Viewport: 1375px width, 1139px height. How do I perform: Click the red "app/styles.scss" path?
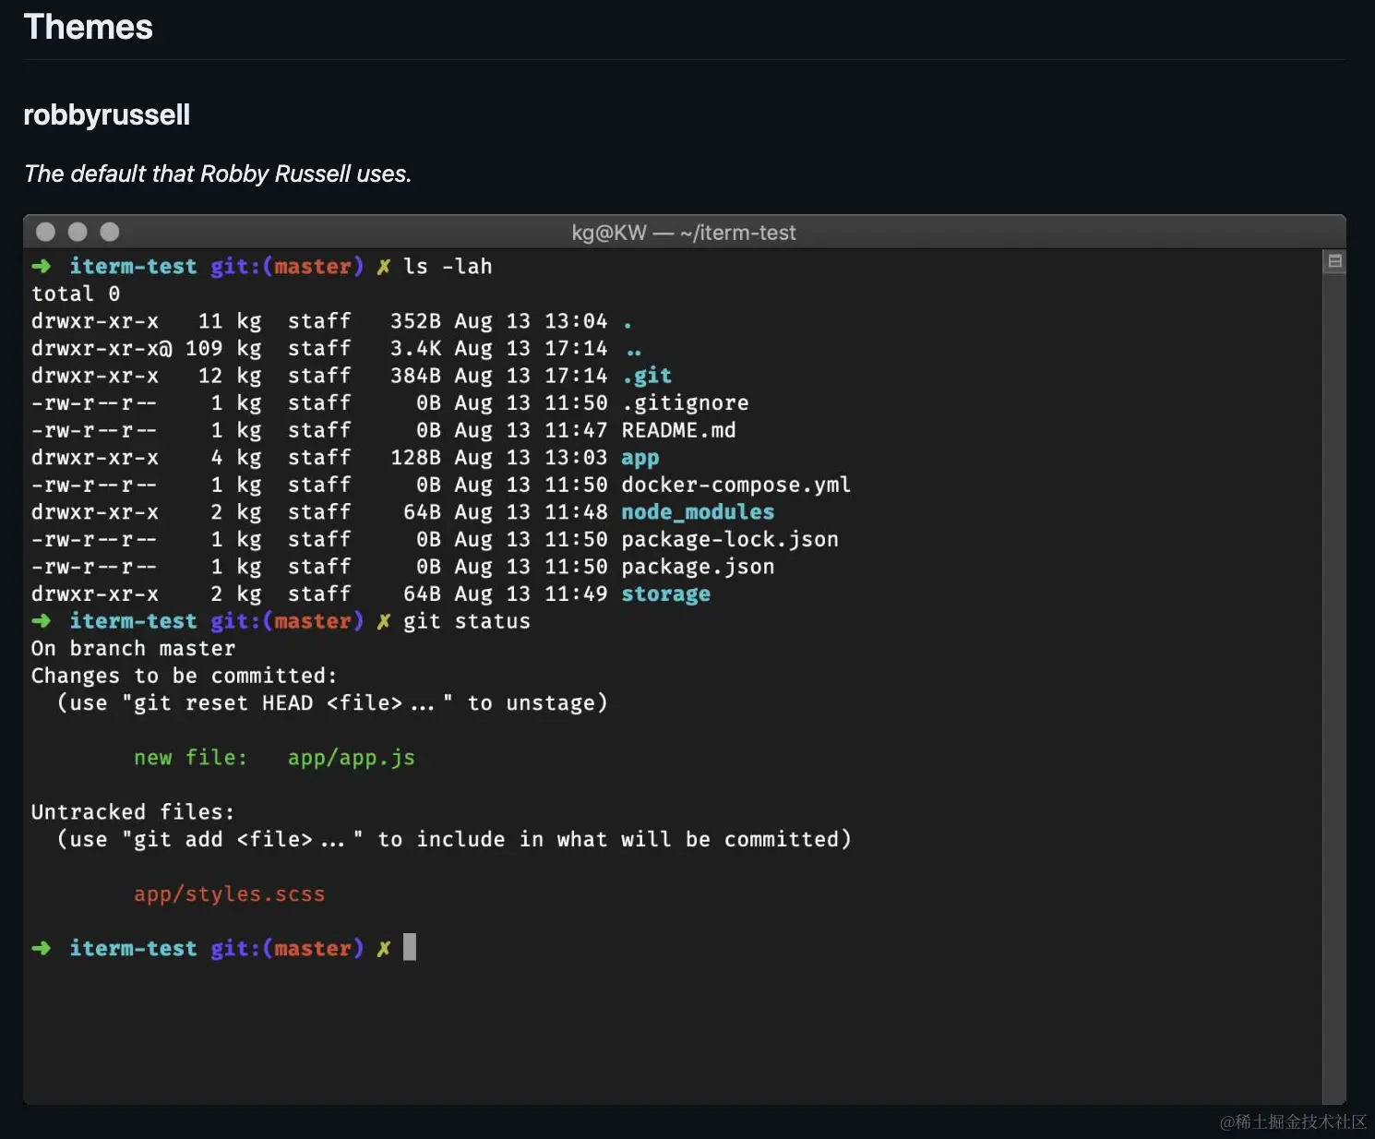[230, 894]
